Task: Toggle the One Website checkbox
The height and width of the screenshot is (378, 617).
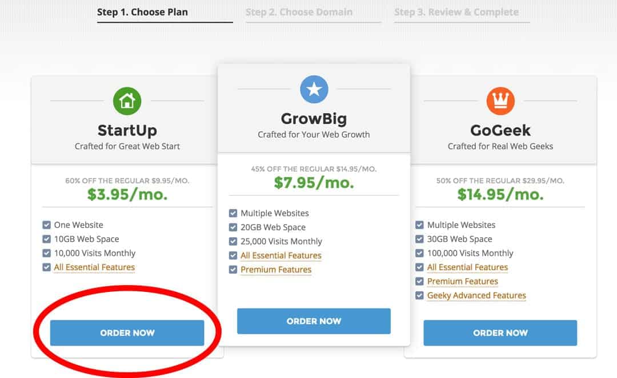Action: tap(46, 225)
